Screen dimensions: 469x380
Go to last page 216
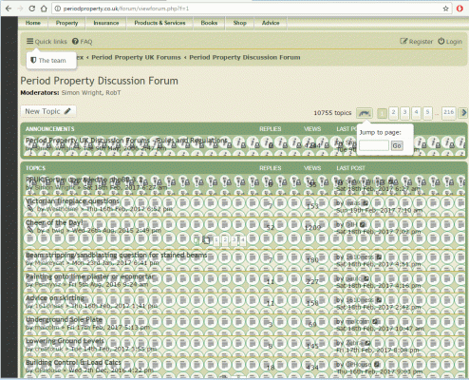point(448,113)
